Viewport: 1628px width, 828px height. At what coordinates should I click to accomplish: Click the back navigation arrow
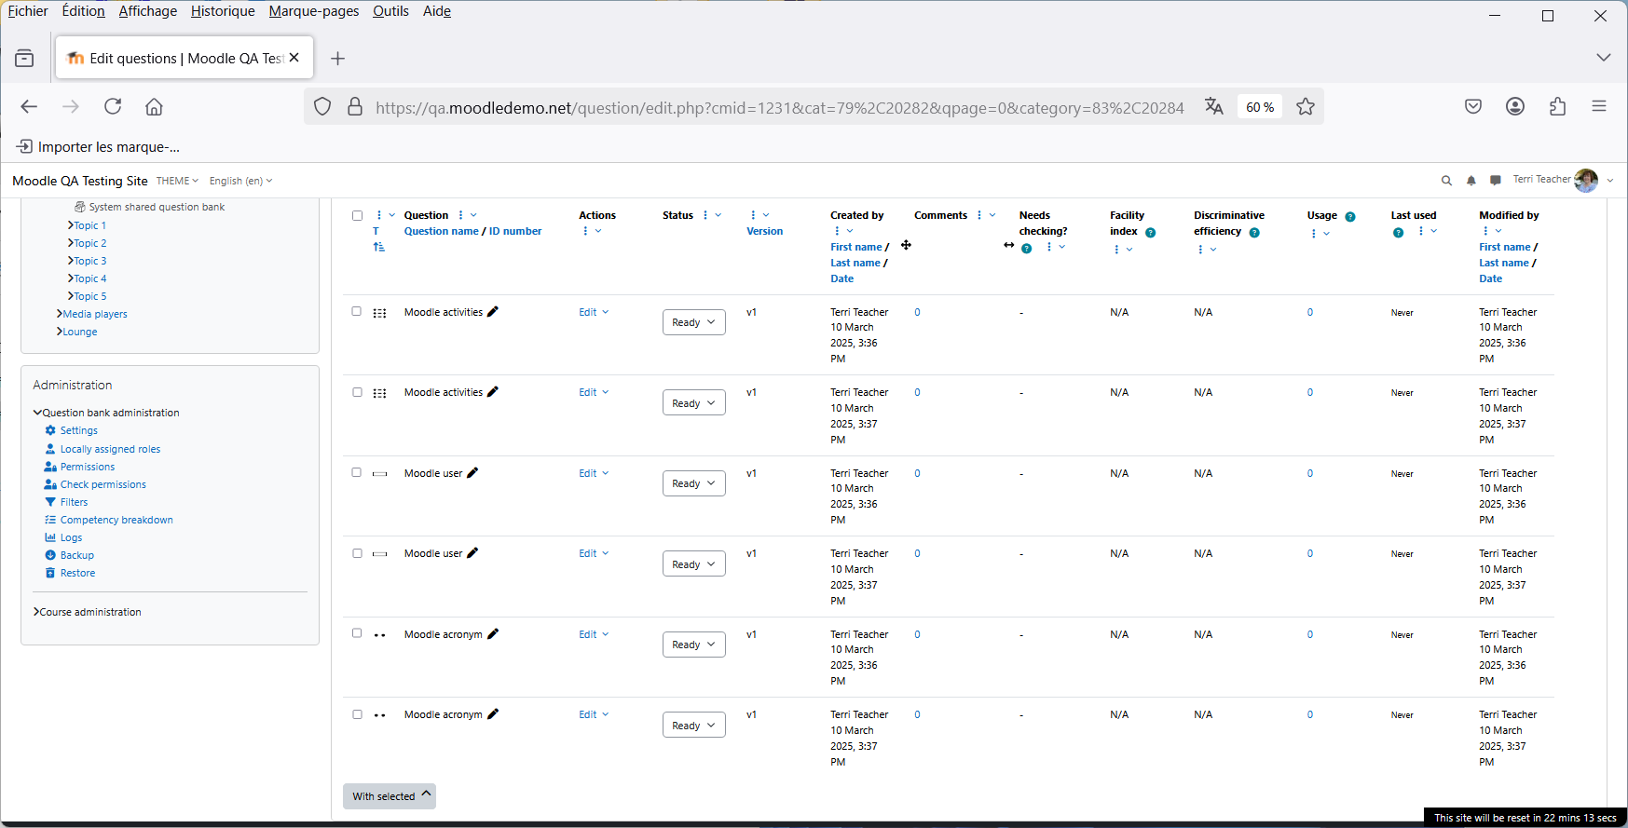pos(29,106)
